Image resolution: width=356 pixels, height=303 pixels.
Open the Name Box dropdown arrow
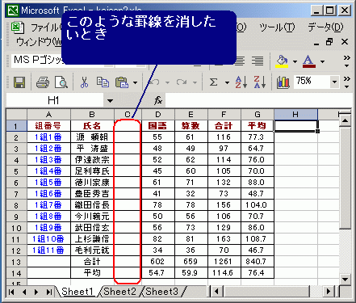pyautogui.click(x=110, y=101)
